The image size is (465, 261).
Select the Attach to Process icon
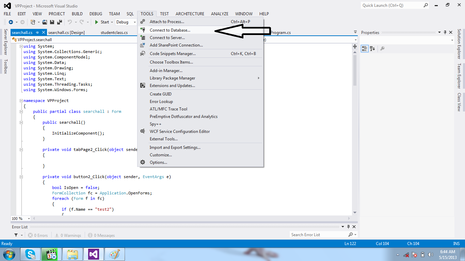143,21
